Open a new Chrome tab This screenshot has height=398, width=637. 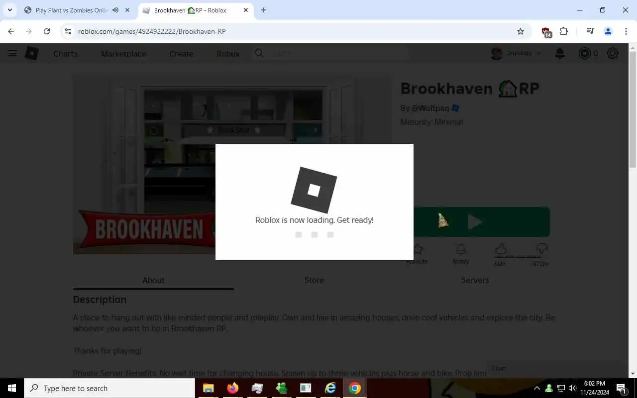264,10
